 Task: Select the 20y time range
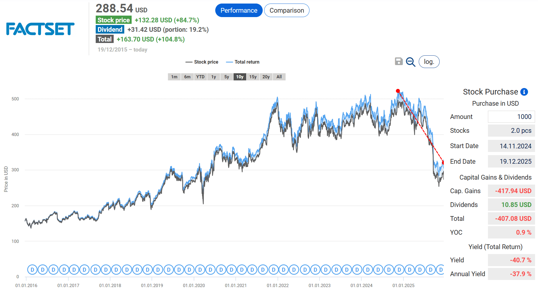pos(266,77)
